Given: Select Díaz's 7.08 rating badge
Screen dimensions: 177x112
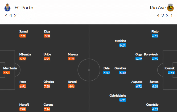Looking at the screenshot, I should point(47,36).
